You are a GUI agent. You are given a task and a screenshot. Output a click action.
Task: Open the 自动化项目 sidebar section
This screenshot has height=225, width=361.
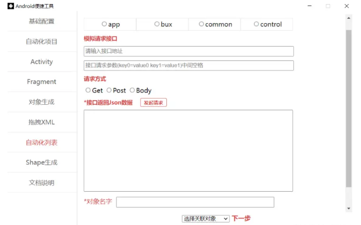(x=41, y=42)
